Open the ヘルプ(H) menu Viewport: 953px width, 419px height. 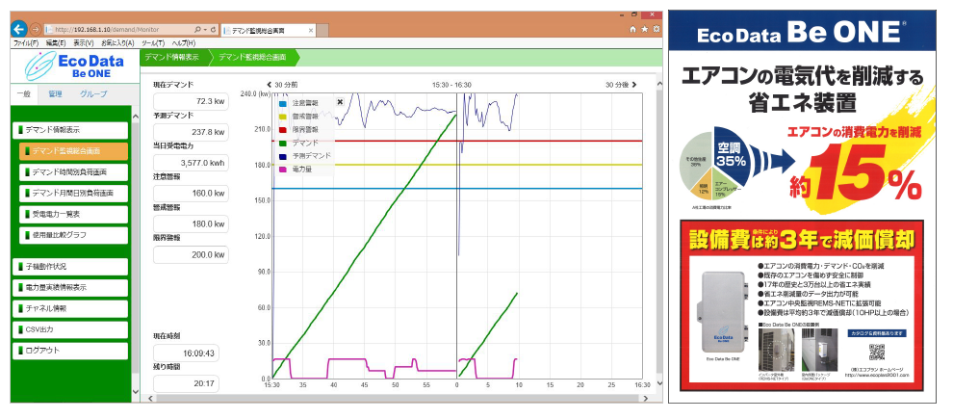[184, 43]
